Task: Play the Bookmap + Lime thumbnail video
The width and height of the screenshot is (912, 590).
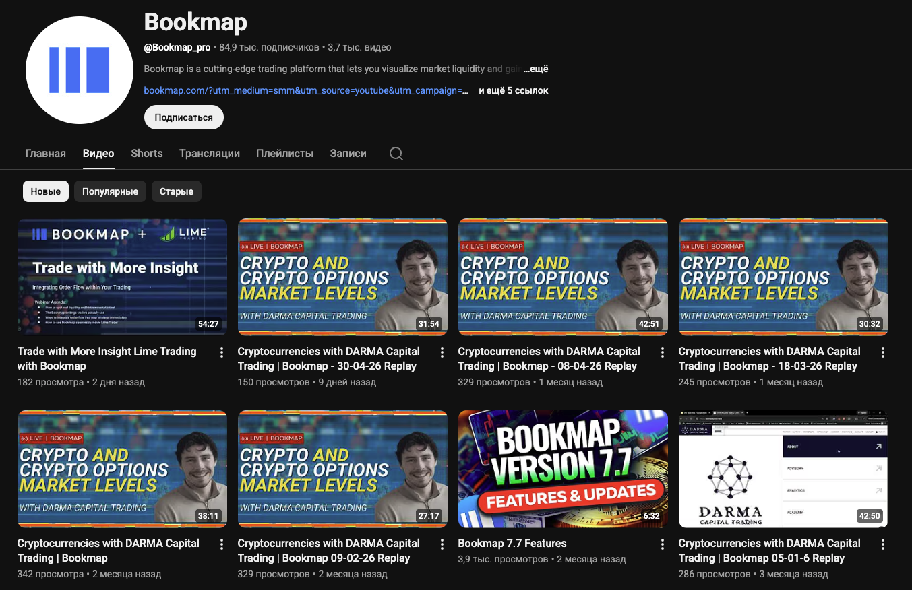Action: pyautogui.click(x=122, y=276)
